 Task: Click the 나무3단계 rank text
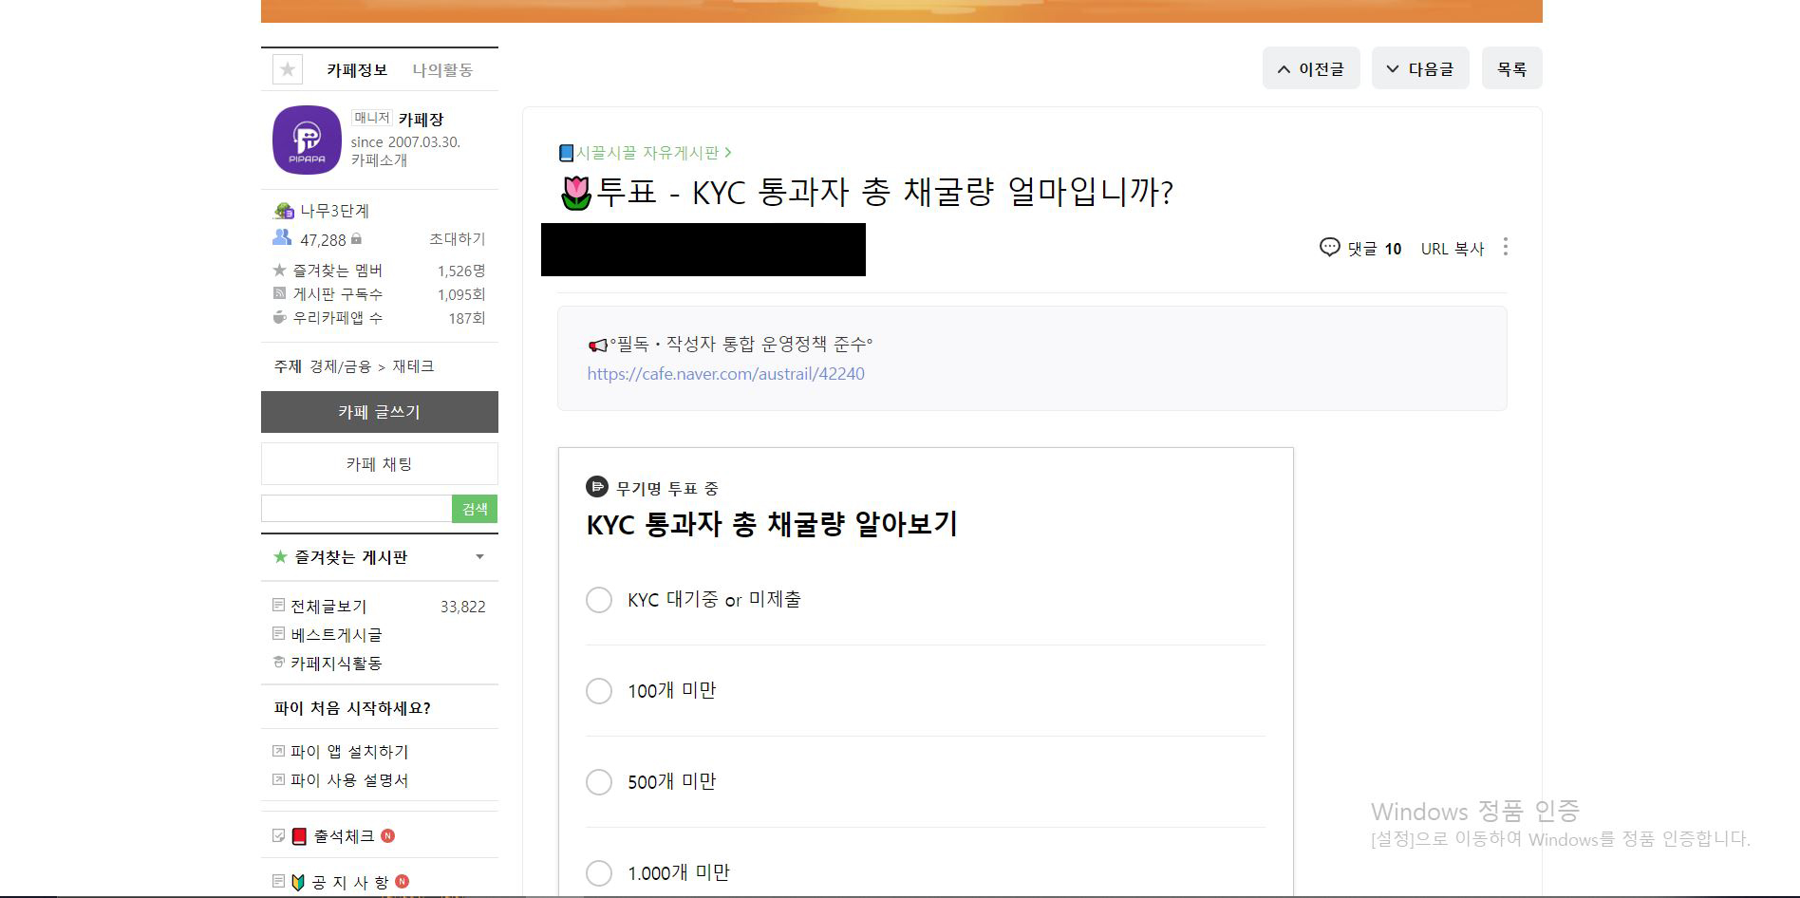pos(335,211)
